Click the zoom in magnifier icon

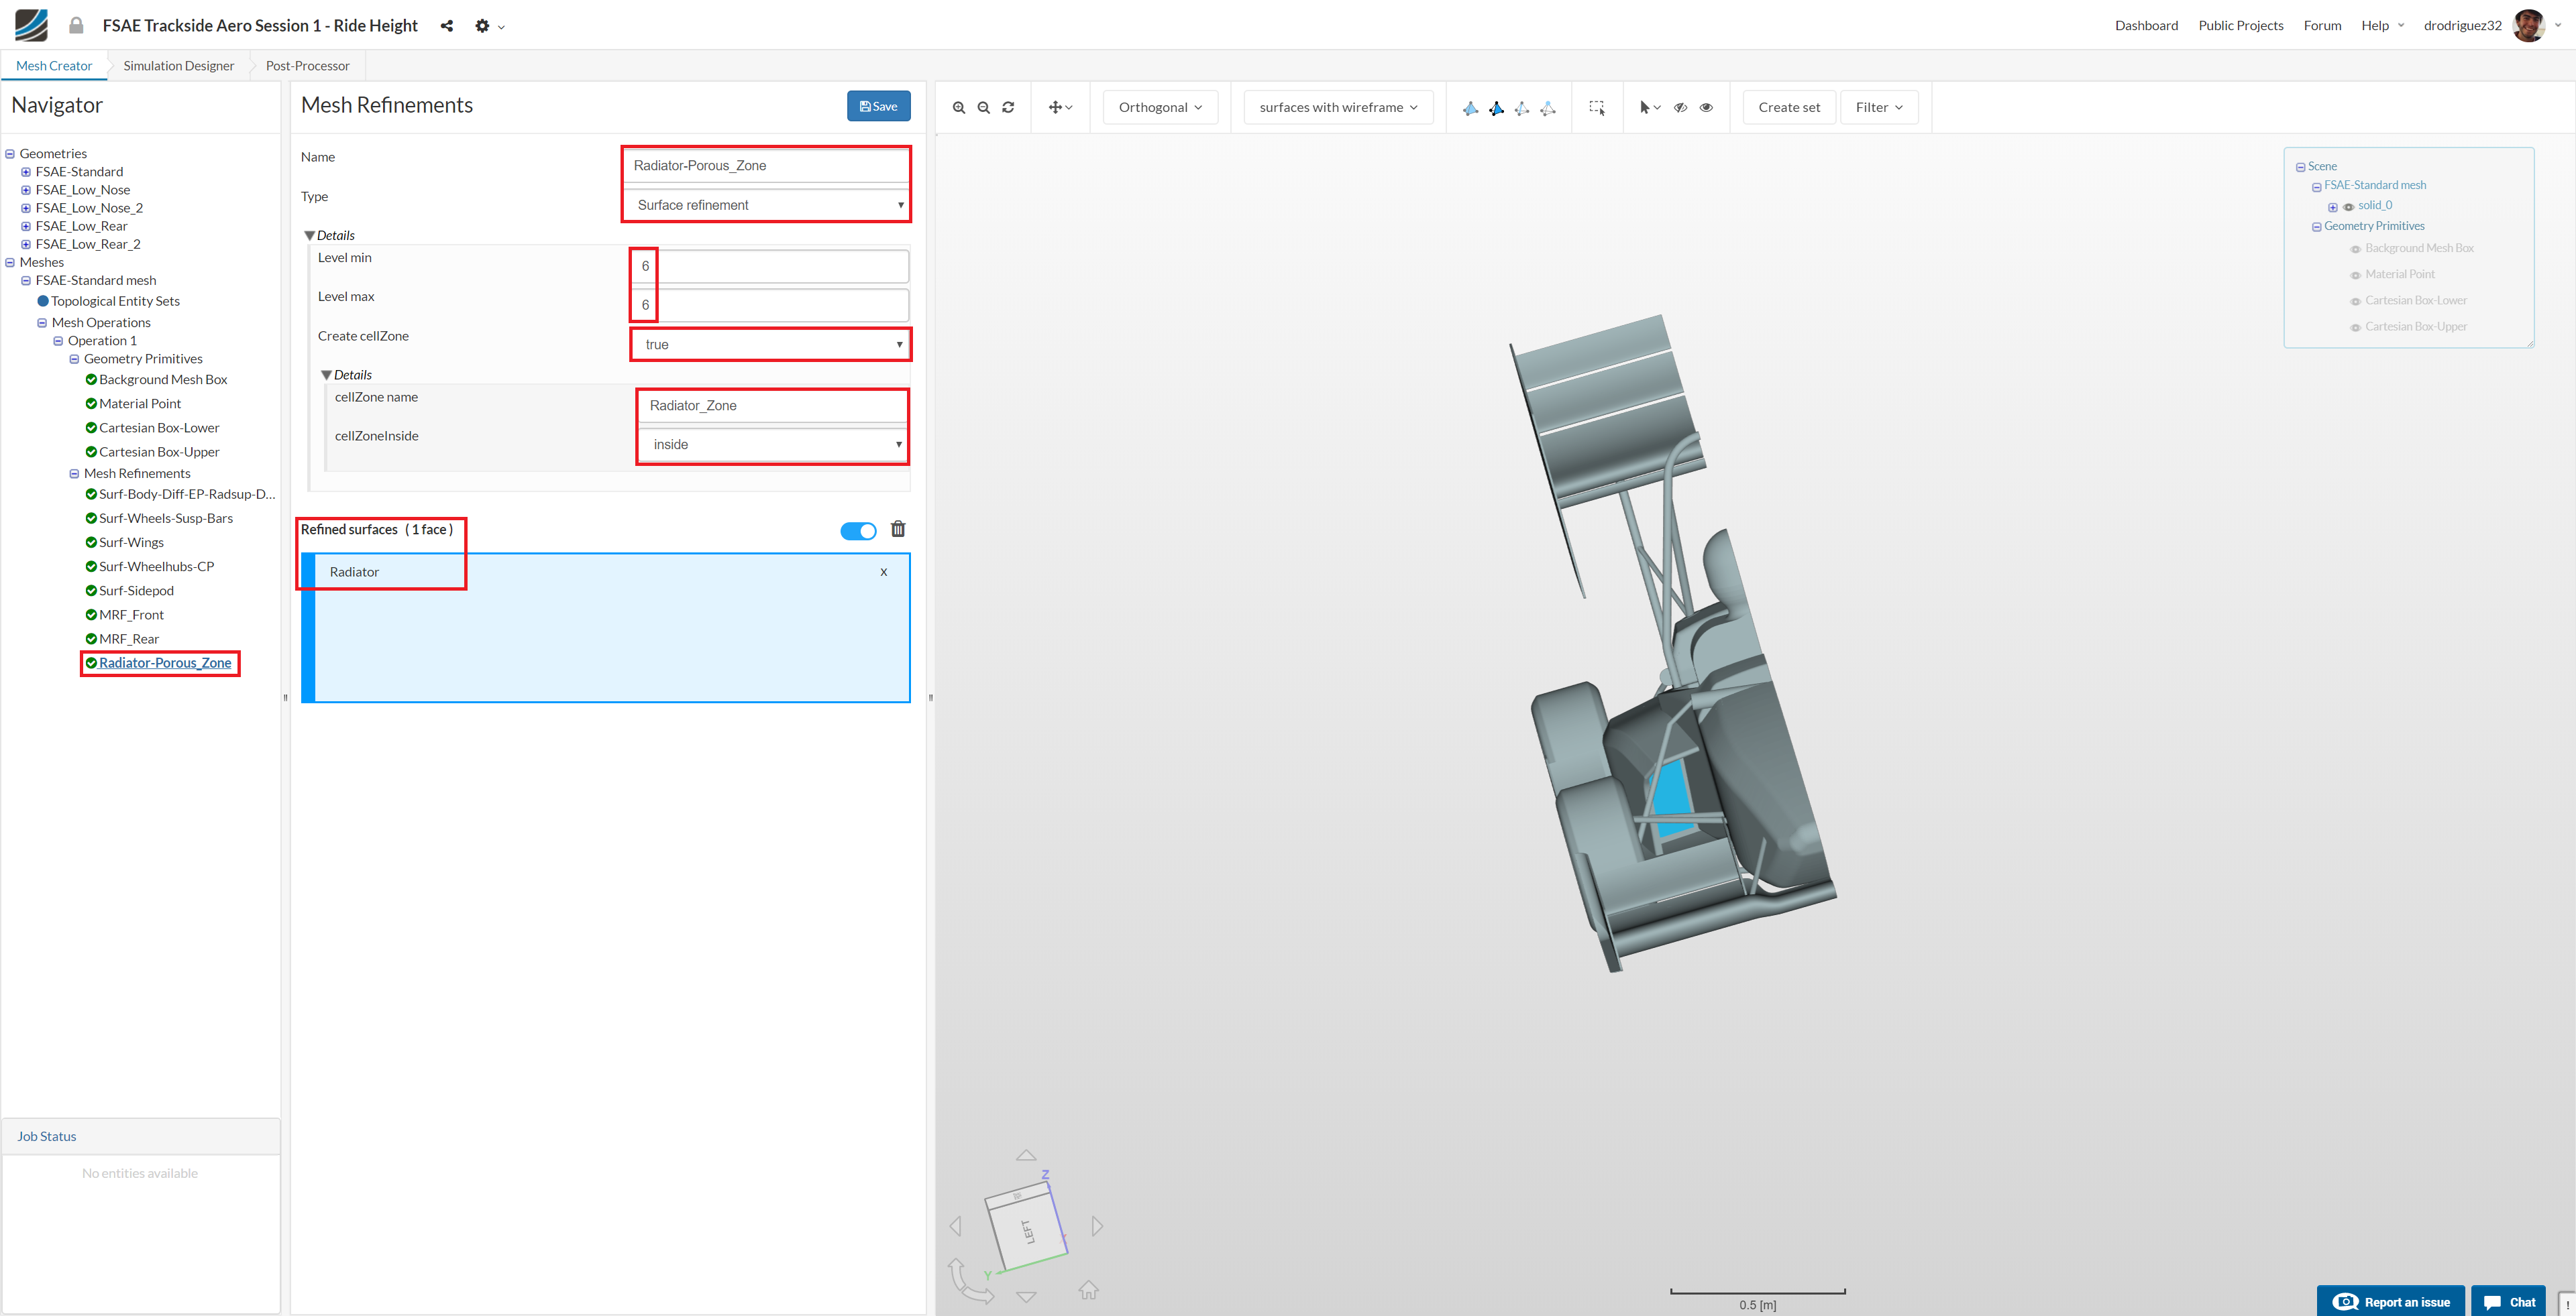958,108
